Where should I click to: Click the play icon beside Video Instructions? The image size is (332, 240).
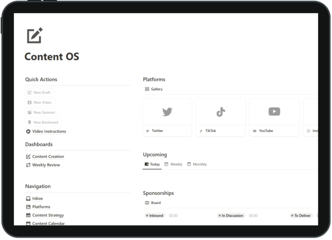pos(28,131)
